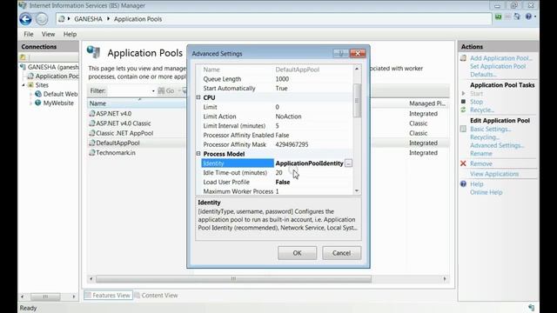Click the red Remove X icon
This screenshot has height=313, width=557.
point(463,163)
